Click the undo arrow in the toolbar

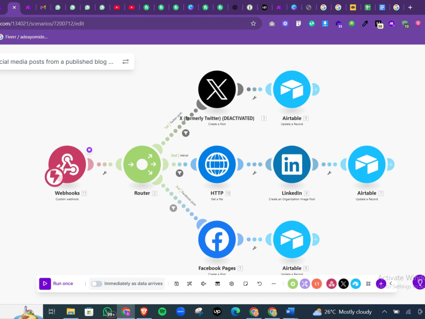click(259, 284)
